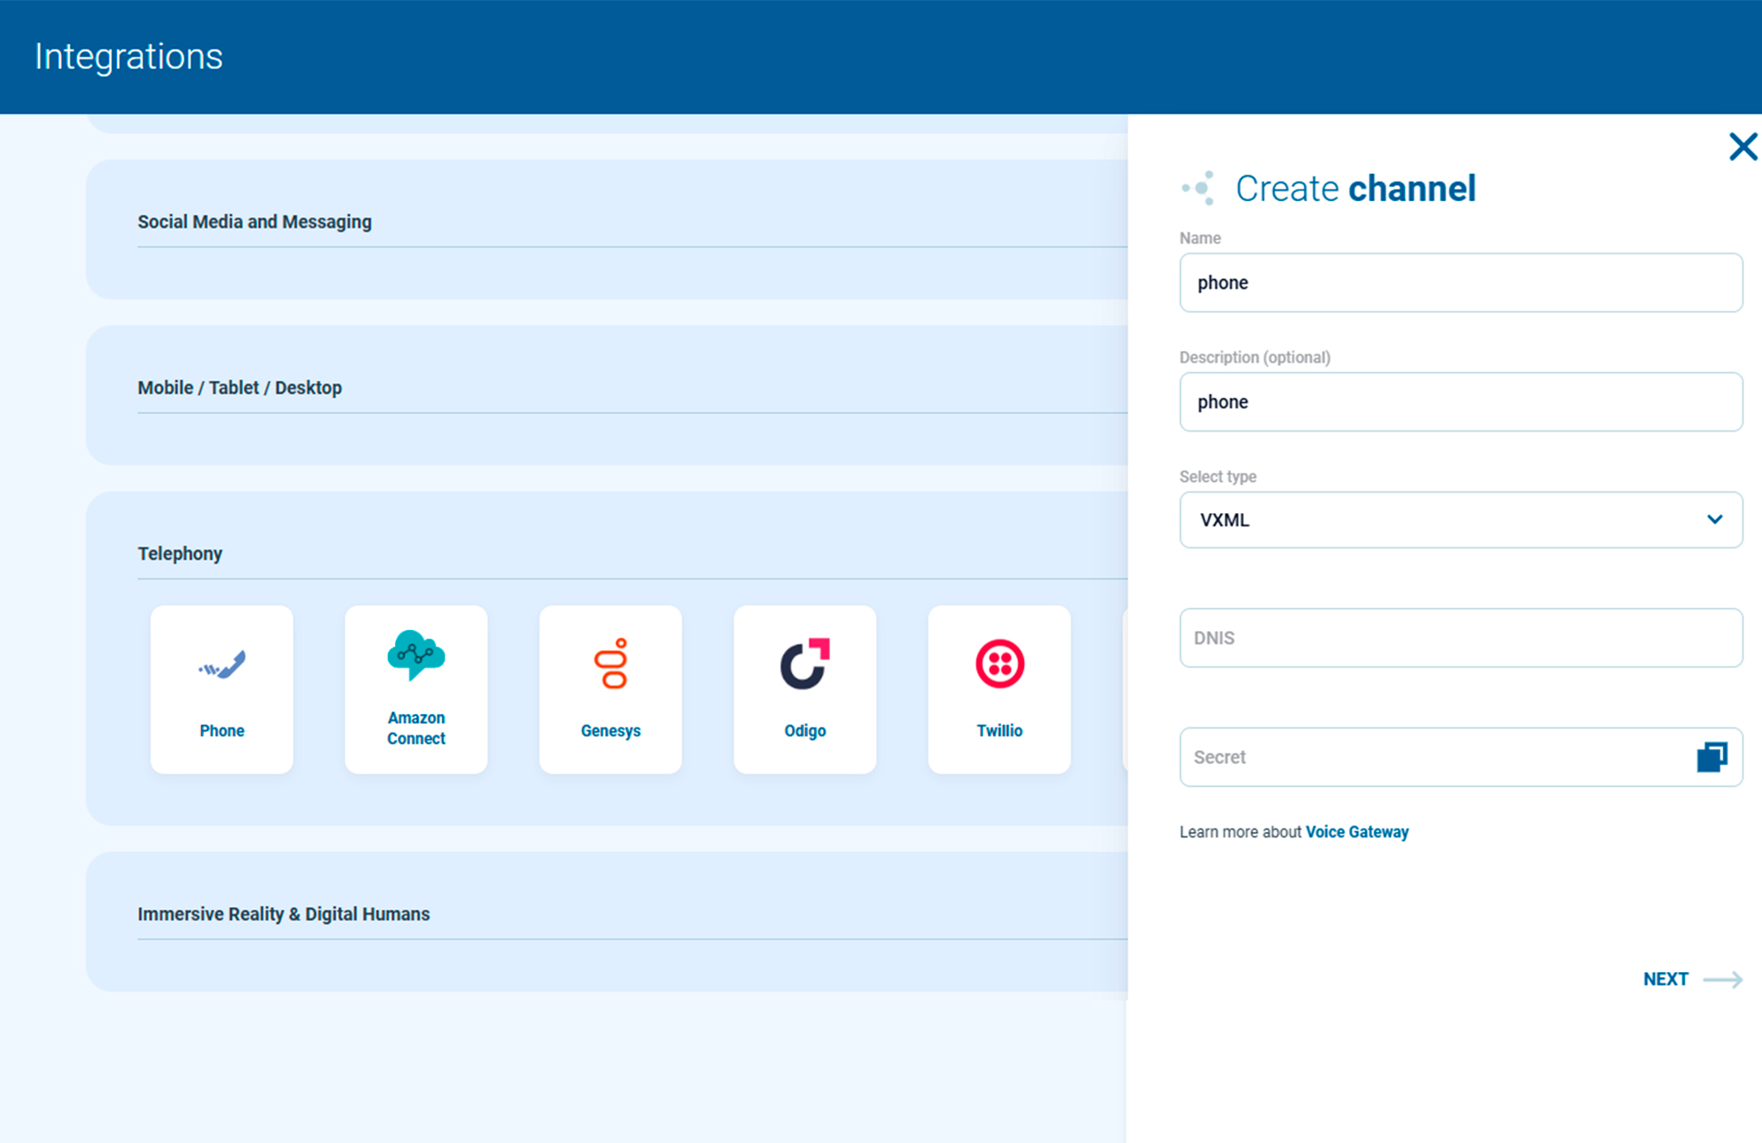Pick the Twillio integration card

(999, 689)
